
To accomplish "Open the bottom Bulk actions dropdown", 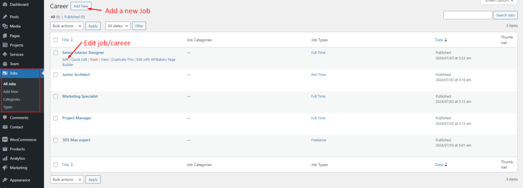I will tap(67, 179).
